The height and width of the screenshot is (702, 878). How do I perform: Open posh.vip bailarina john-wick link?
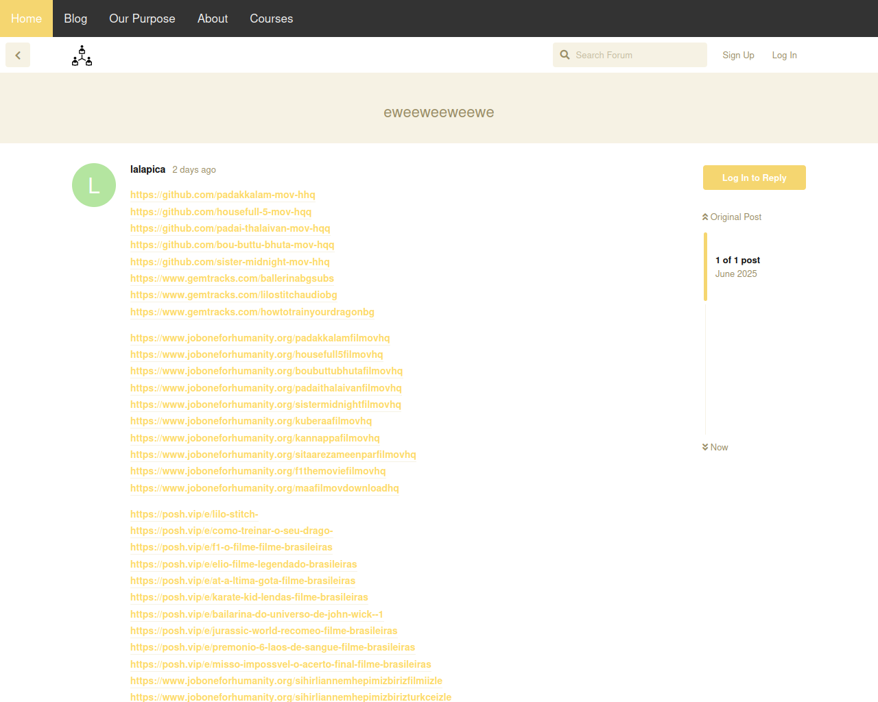coord(257,614)
